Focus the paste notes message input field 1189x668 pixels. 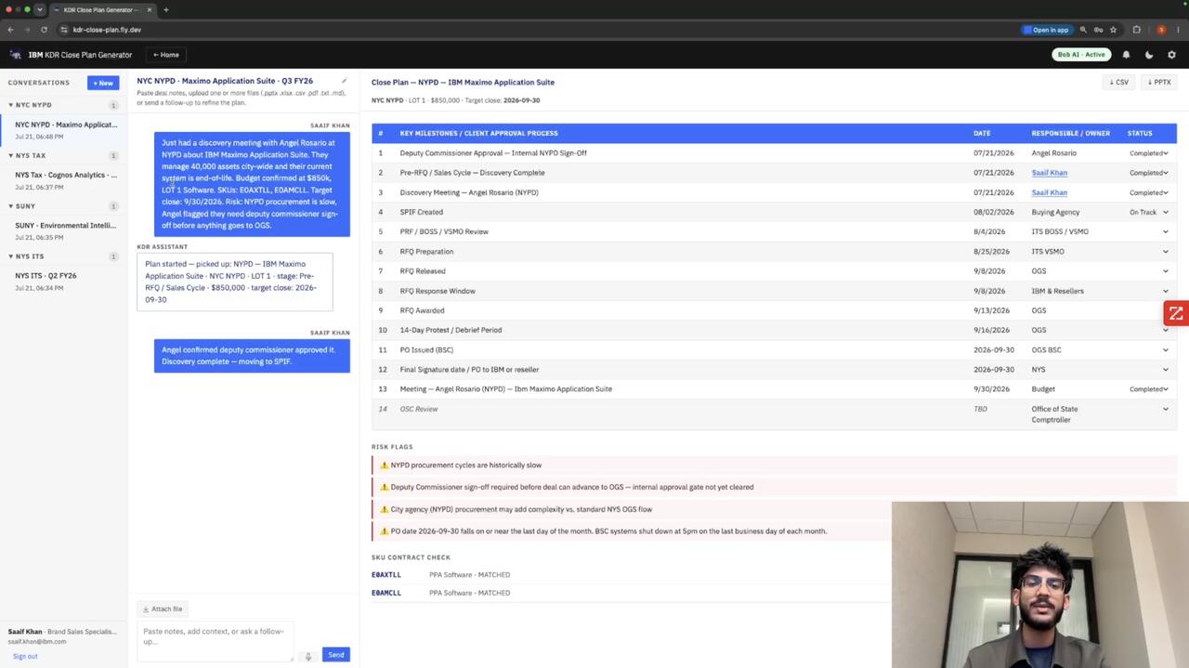pyautogui.click(x=215, y=641)
